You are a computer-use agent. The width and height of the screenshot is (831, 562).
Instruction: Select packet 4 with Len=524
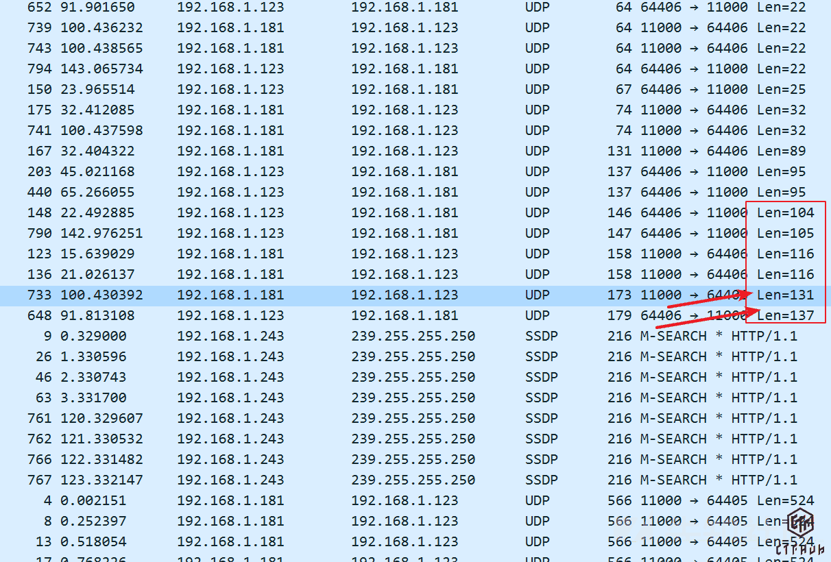tap(411, 501)
